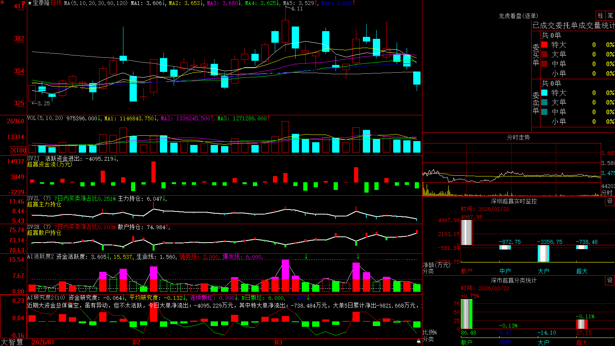Click the 4967.98 散户 bar in 深圳超赢实时监控

(x=467, y=233)
